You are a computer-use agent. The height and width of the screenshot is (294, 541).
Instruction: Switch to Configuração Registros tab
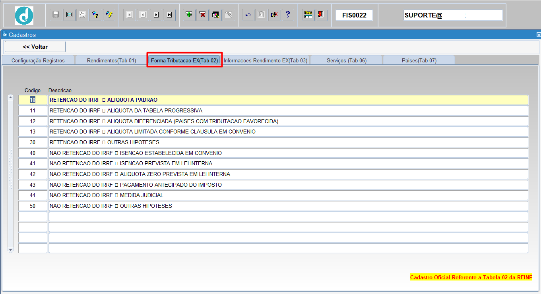pyautogui.click(x=38, y=60)
